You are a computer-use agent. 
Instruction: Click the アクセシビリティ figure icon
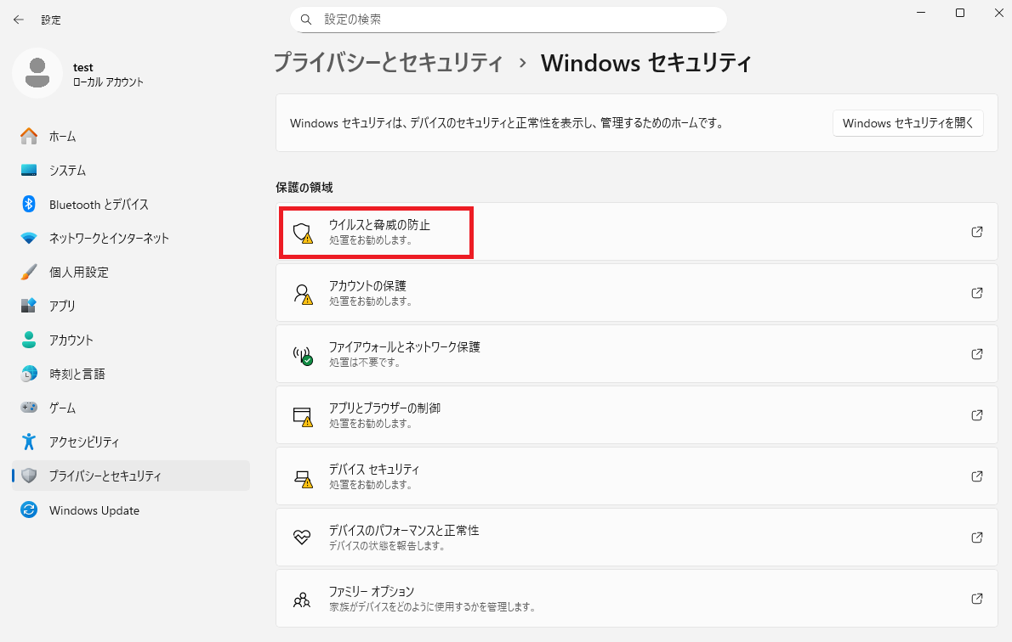(x=29, y=442)
